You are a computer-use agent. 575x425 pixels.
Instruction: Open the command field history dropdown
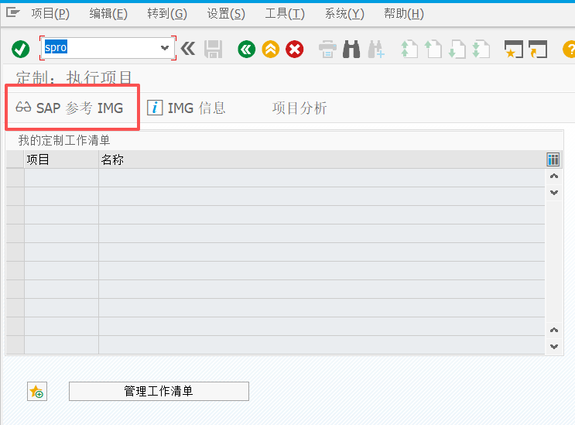pyautogui.click(x=165, y=48)
